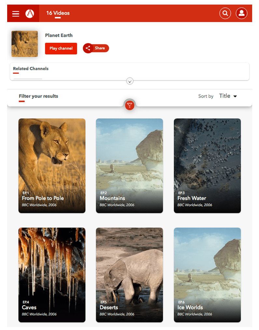259x330 pixels.
Task: Open search with magnifier icon
Action: tap(225, 13)
